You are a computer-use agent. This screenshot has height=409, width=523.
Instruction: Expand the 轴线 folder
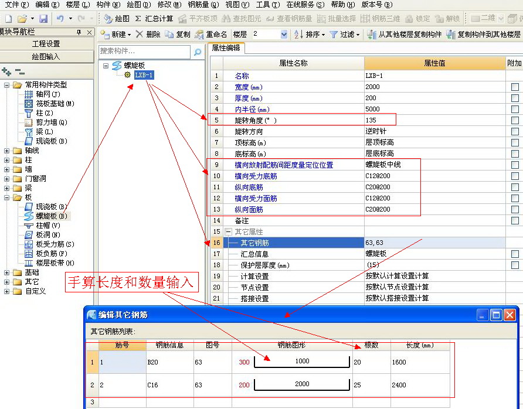coord(6,151)
